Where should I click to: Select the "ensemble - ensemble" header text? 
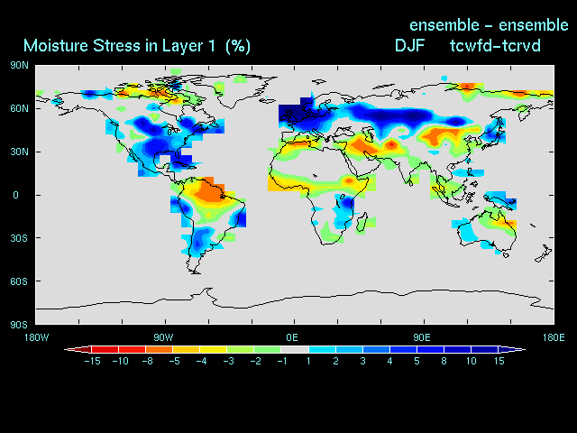click(489, 25)
